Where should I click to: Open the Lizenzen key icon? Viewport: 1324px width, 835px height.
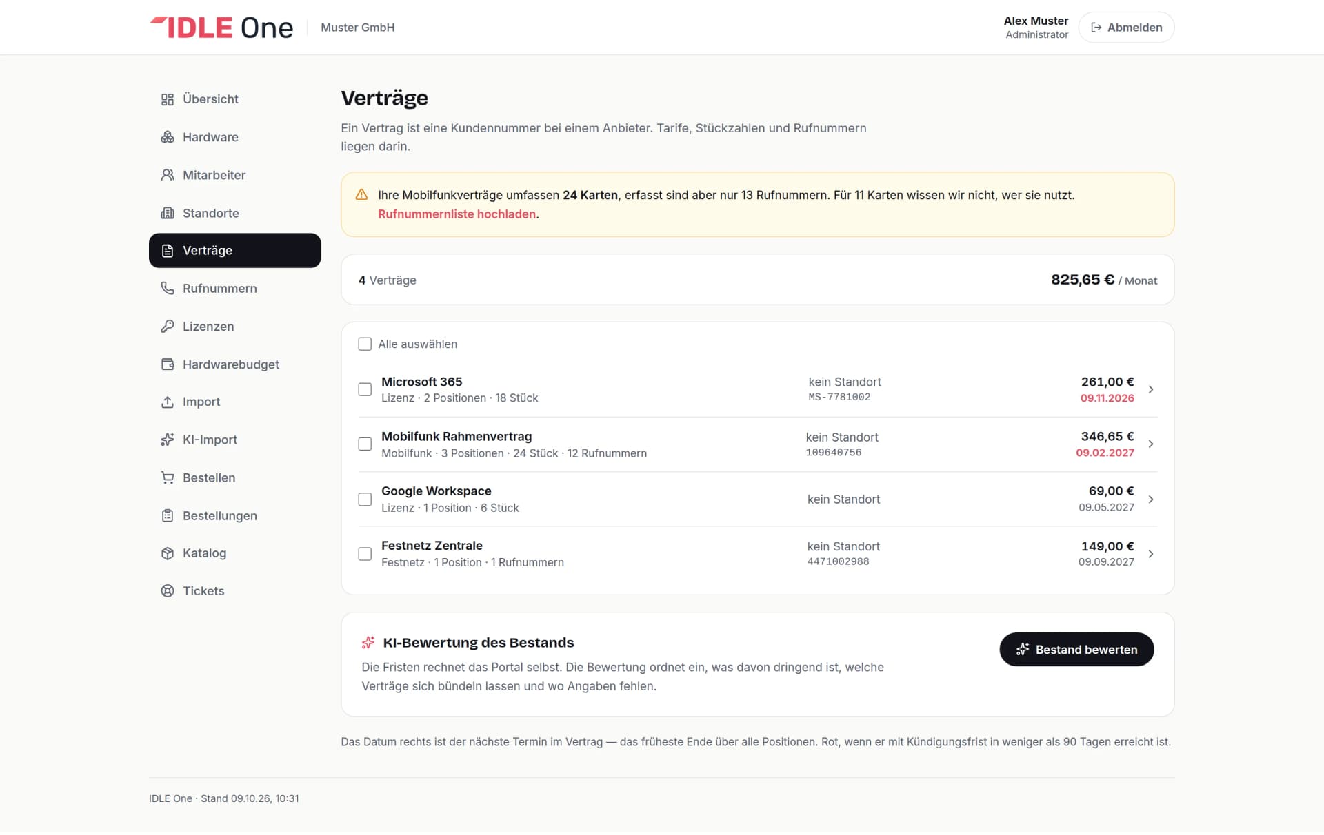point(168,327)
